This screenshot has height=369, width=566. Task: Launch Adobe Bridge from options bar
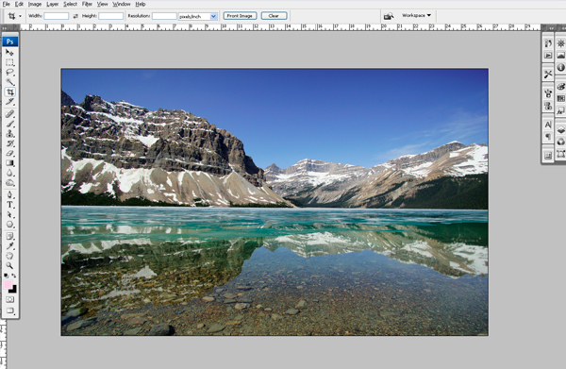tap(389, 16)
